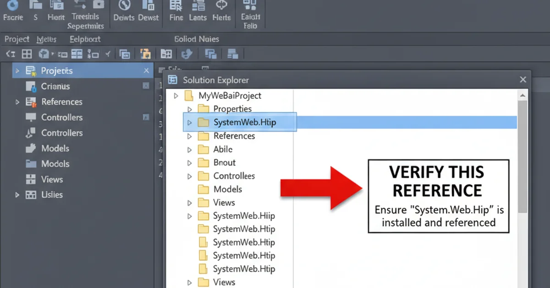
Task: Click the Eelptoxt menu item
Action: [84, 39]
